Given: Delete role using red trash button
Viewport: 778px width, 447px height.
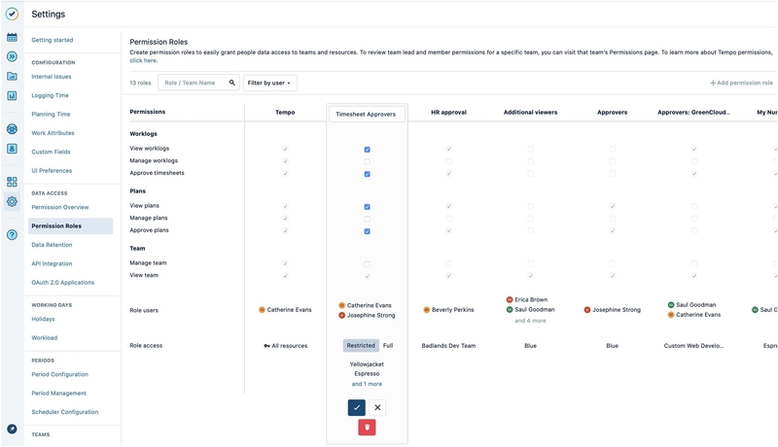Looking at the screenshot, I should (x=367, y=428).
